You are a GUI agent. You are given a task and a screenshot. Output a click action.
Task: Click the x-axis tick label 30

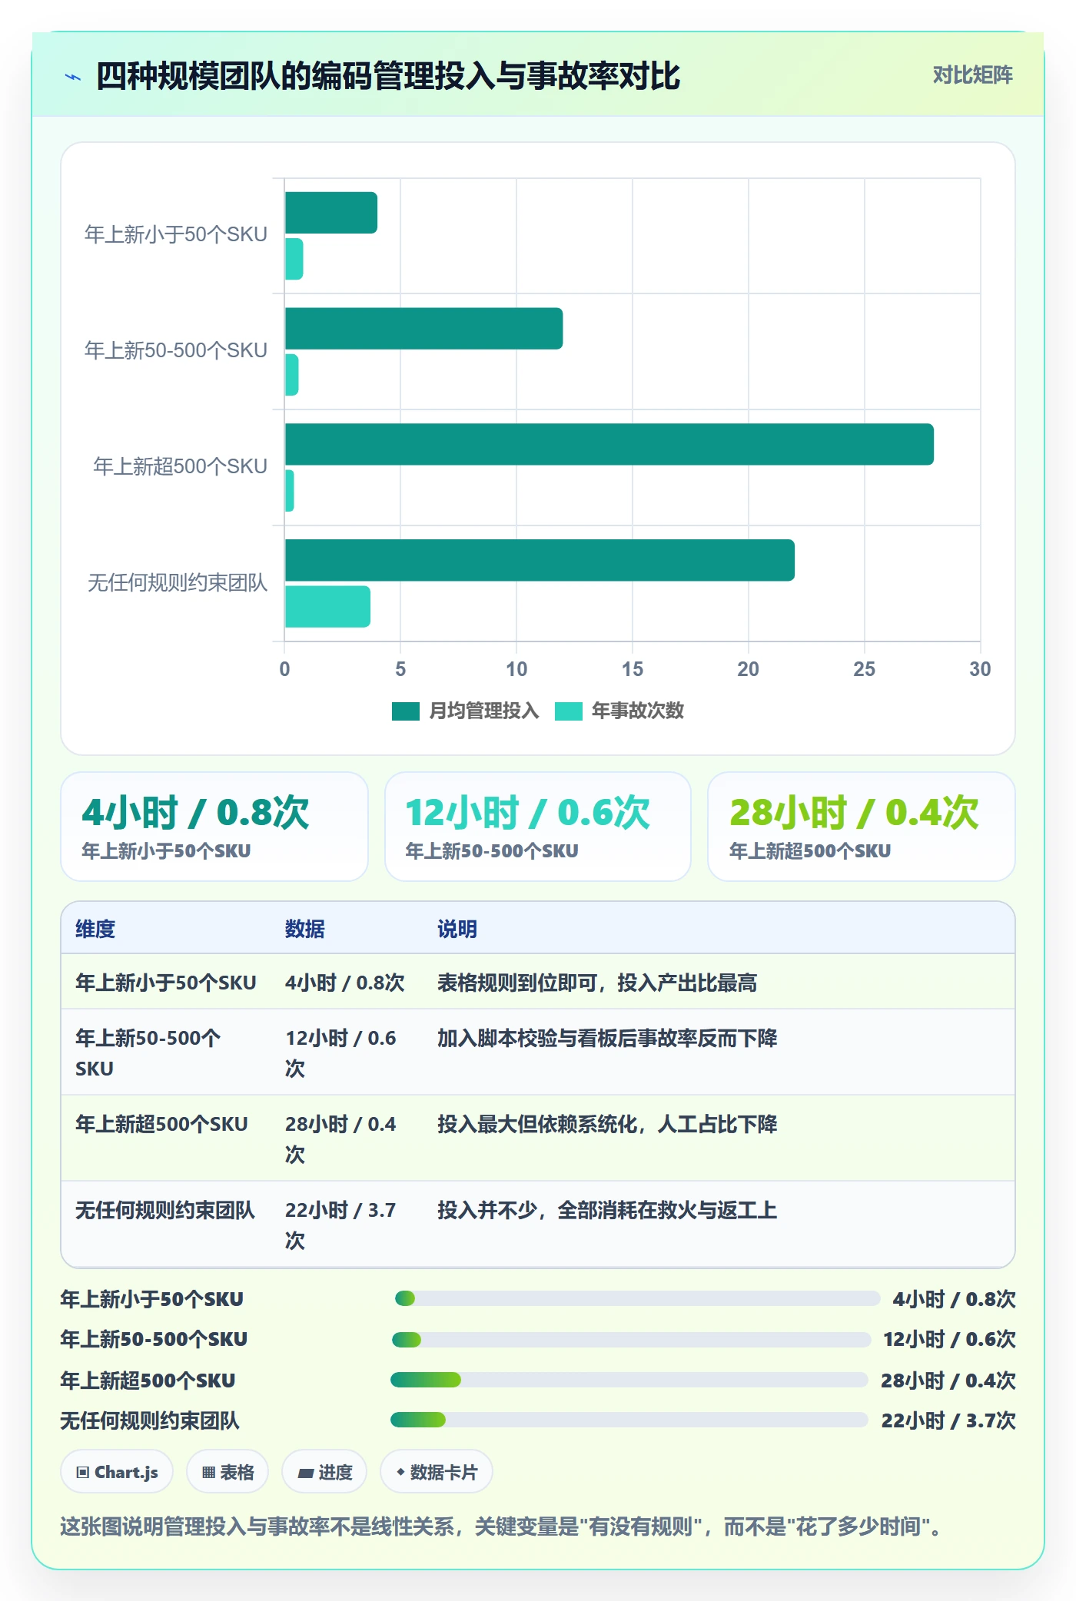click(x=980, y=669)
